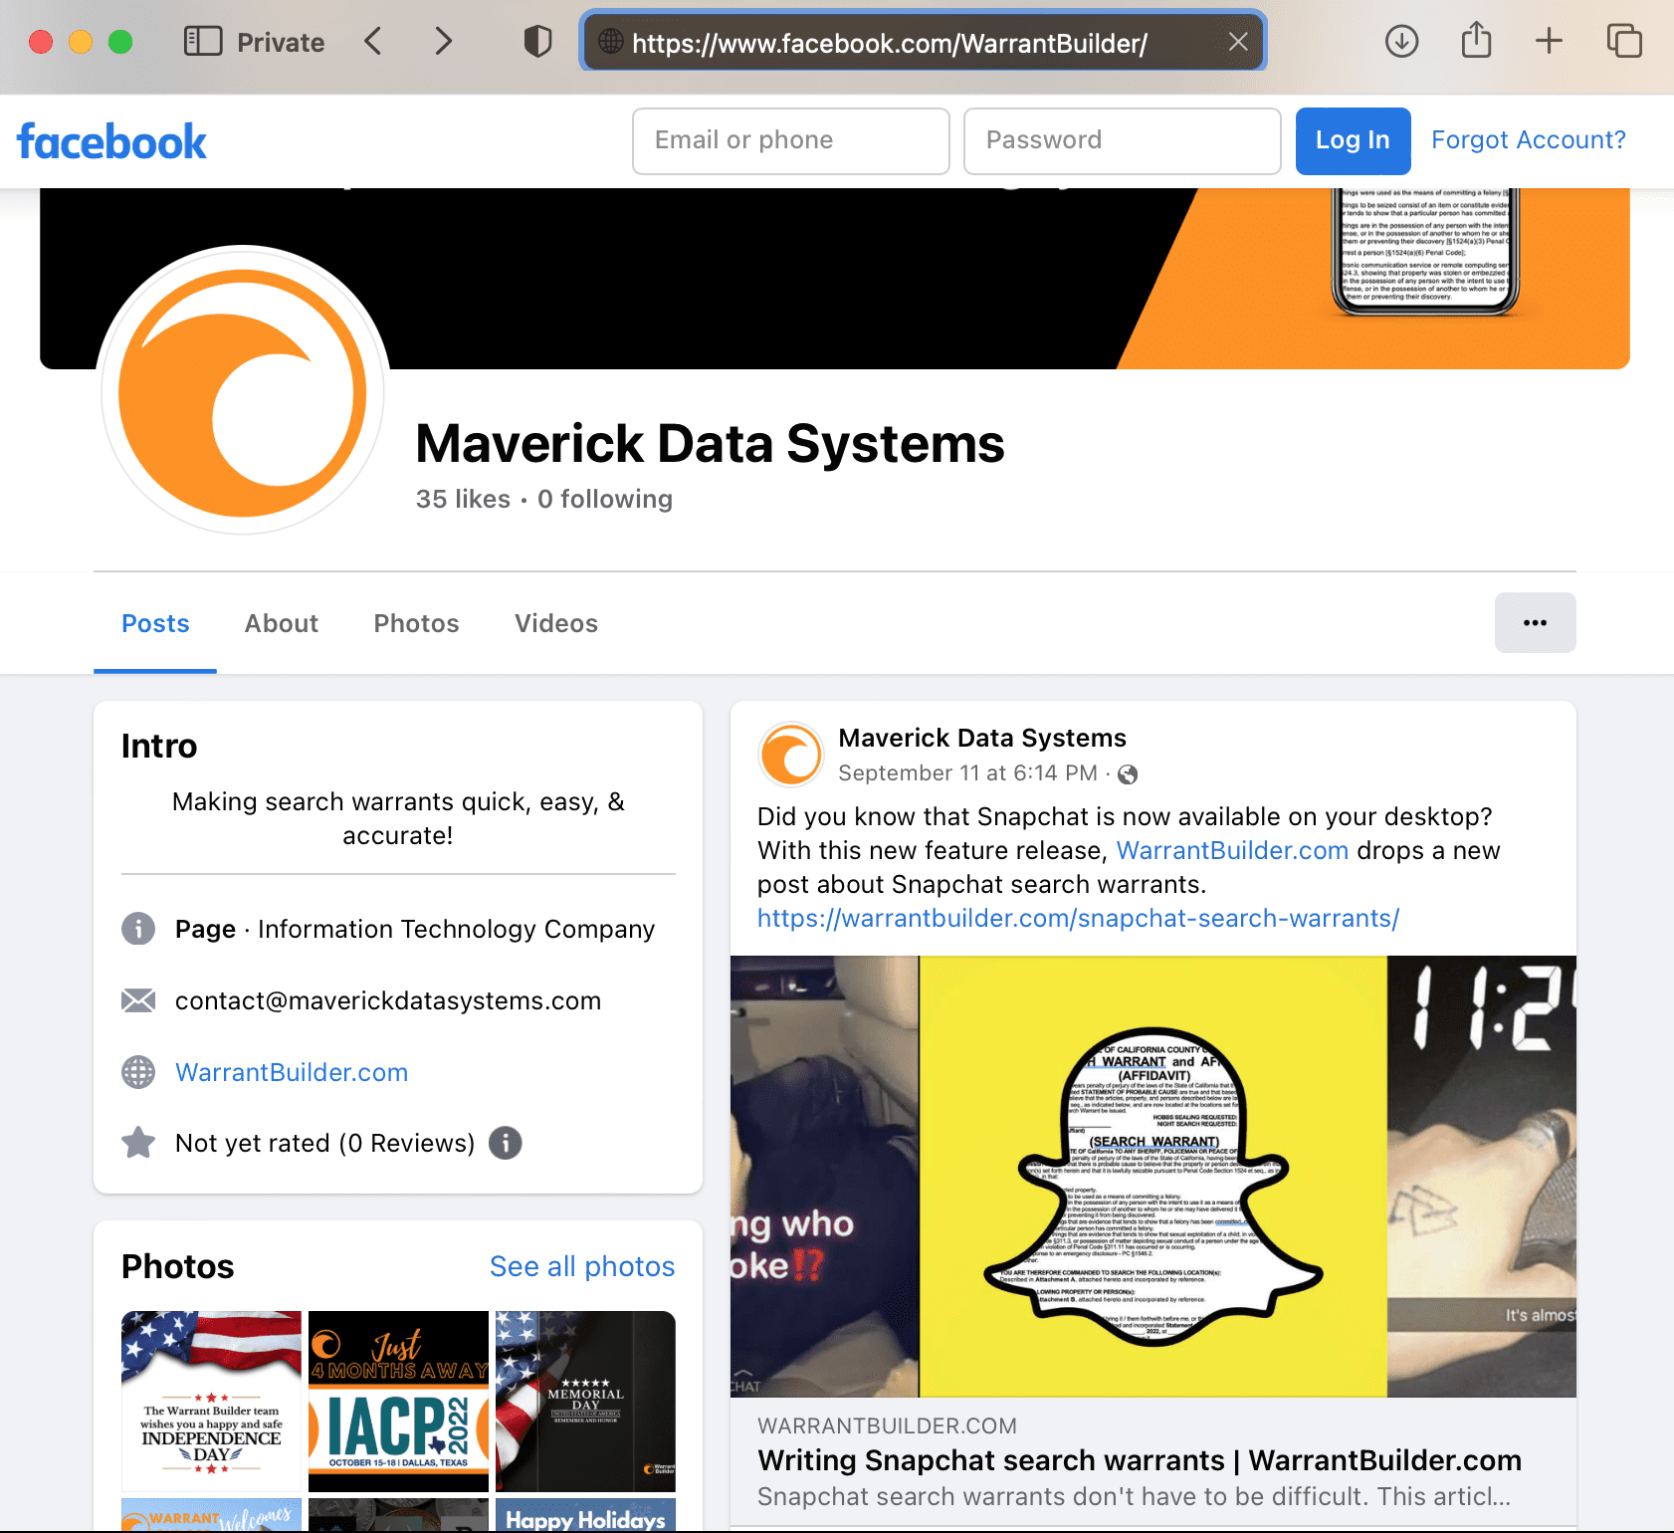Open the ellipsis options menu
The height and width of the screenshot is (1533, 1674).
pos(1535,622)
